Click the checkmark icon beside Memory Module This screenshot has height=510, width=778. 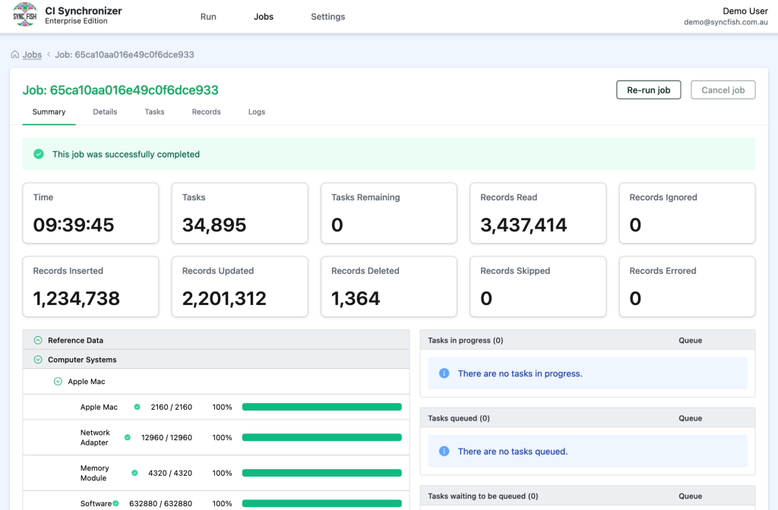(137, 472)
